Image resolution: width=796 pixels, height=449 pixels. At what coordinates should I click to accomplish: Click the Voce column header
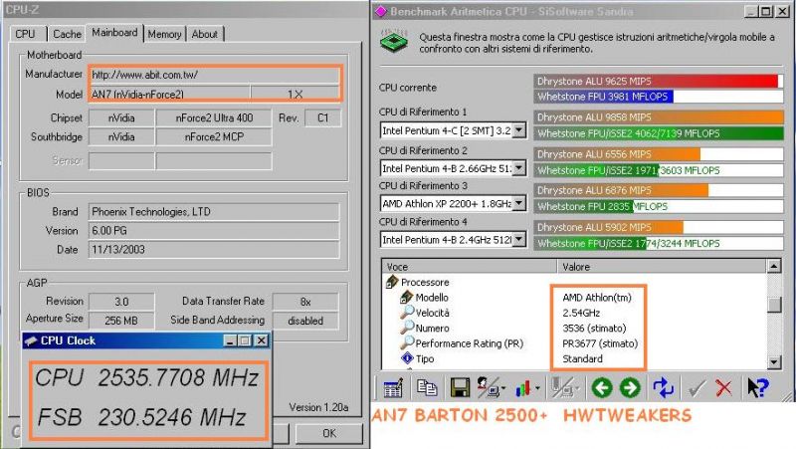[x=469, y=267]
